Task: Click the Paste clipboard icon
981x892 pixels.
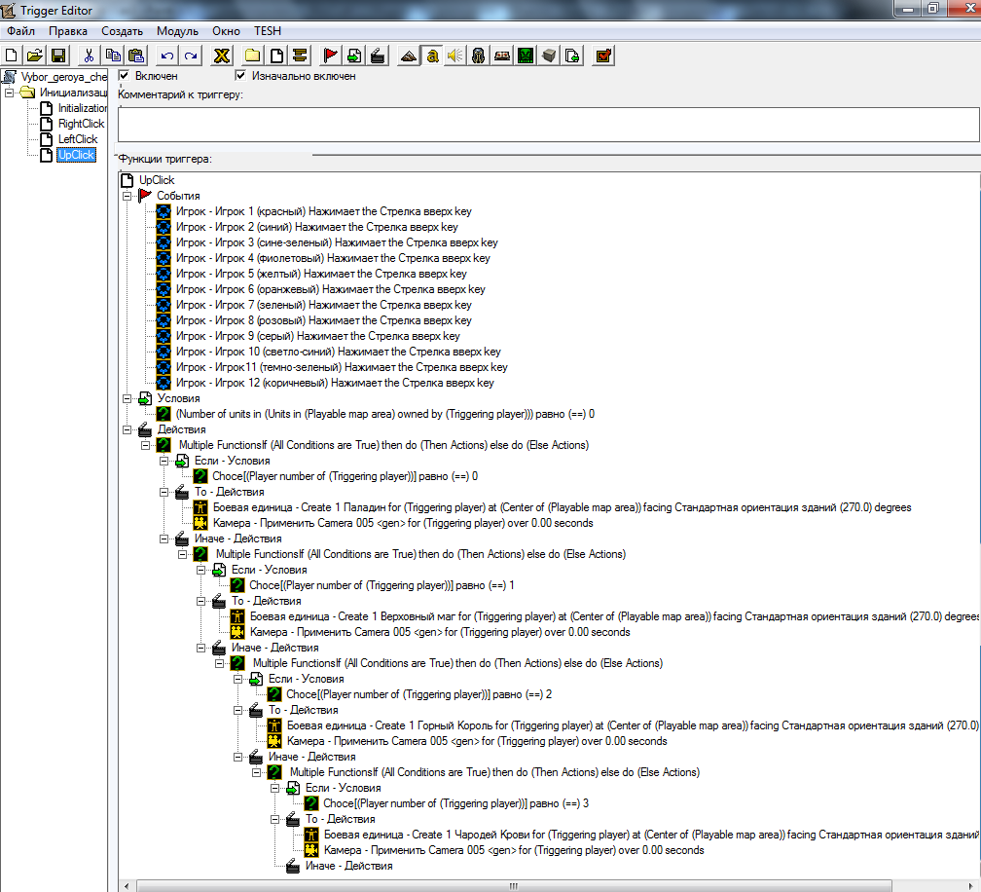Action: click(136, 56)
